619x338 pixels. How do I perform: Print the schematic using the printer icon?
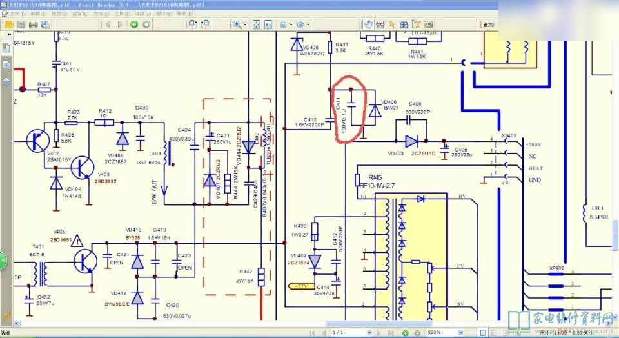click(x=33, y=25)
